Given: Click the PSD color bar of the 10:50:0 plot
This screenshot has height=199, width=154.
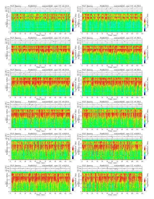Looking at the screenshot, I should 145,152.
